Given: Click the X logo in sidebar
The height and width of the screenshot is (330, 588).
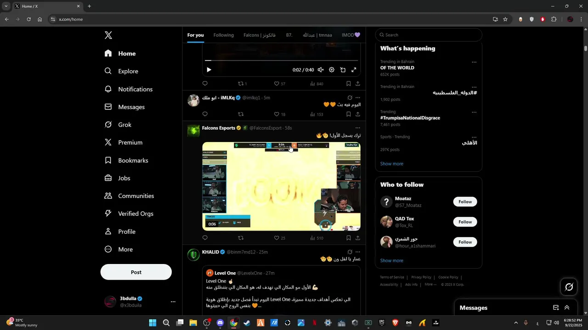Looking at the screenshot, I should tap(108, 35).
